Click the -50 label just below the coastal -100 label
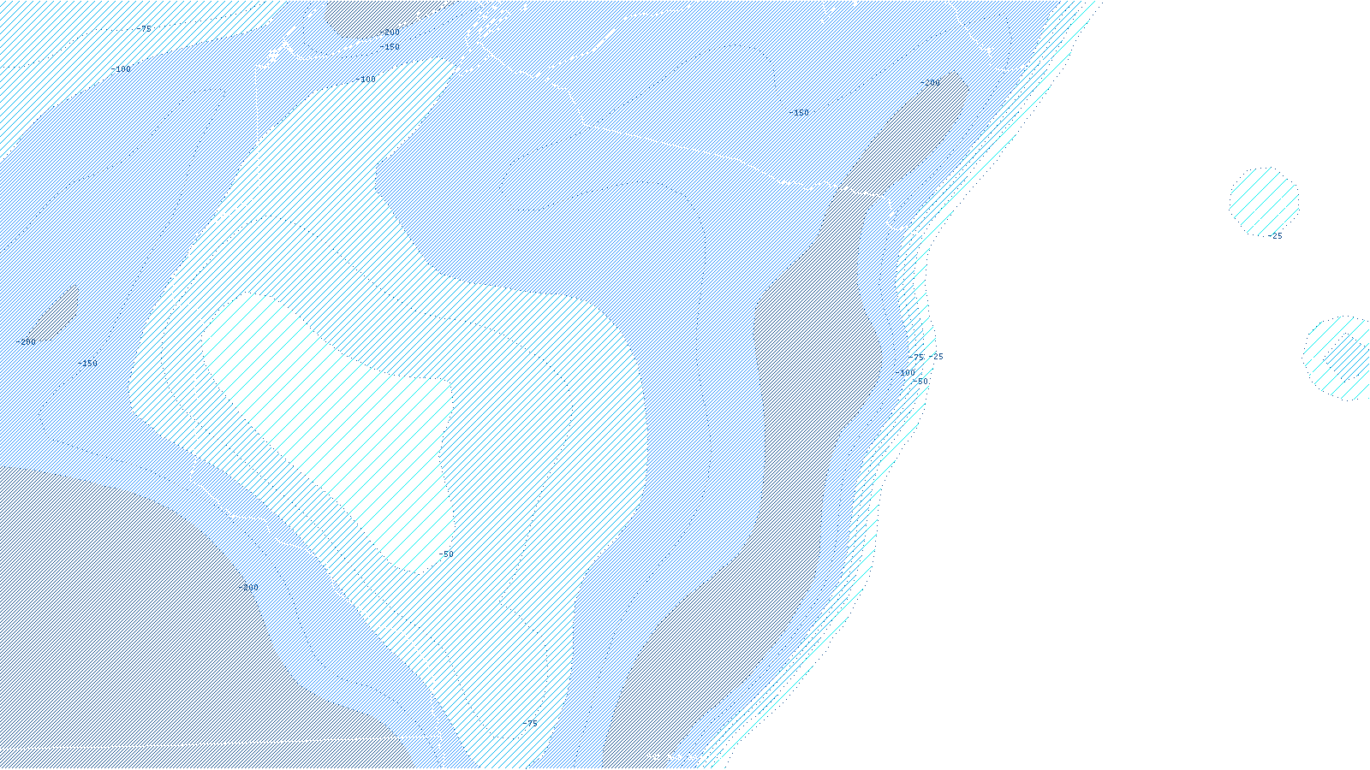The width and height of the screenshot is (1370, 770). click(x=920, y=382)
